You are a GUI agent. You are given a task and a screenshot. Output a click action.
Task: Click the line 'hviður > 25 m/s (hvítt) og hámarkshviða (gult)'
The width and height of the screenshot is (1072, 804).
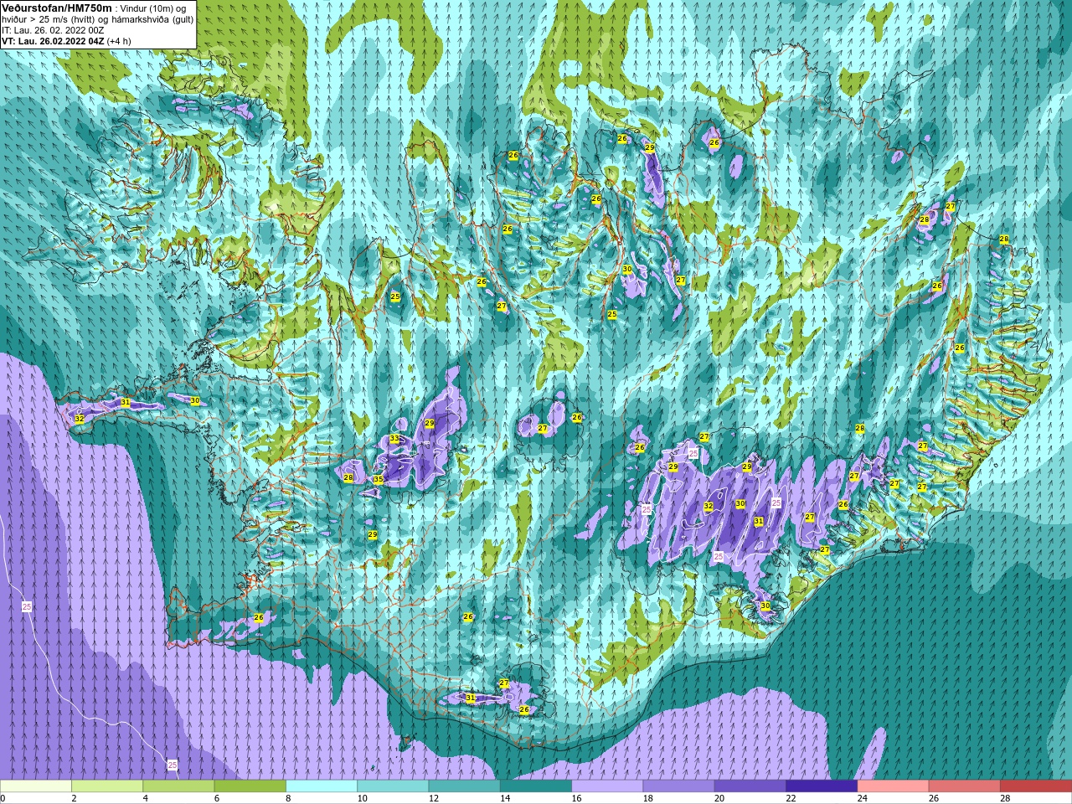[x=97, y=19]
